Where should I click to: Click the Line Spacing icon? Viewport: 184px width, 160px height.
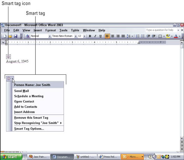(x=129, y=36)
